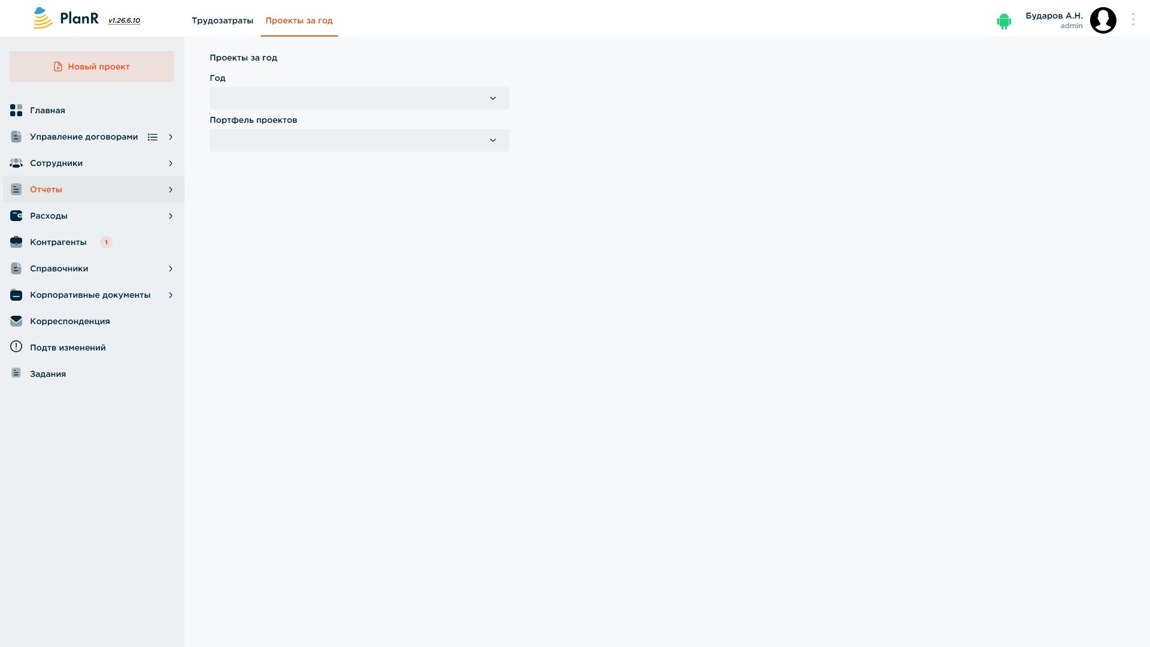Expand the Справочники submenu chevron
The height and width of the screenshot is (647, 1150).
[171, 269]
